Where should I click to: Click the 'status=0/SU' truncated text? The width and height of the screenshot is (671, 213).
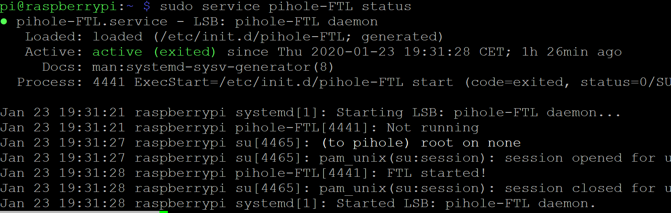[x=626, y=82]
